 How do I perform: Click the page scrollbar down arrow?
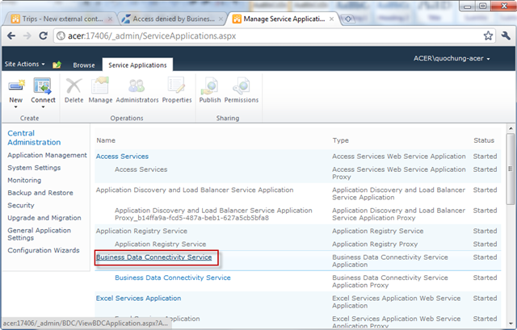[511, 324]
